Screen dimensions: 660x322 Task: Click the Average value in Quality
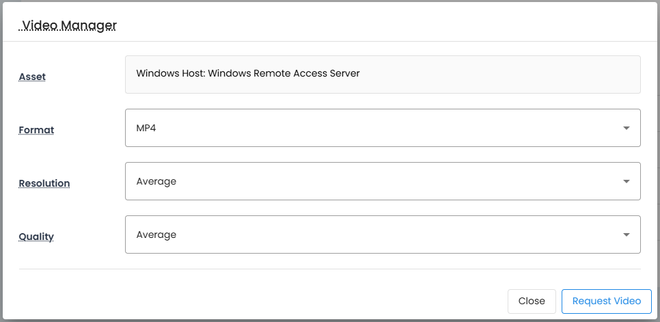[156, 235]
